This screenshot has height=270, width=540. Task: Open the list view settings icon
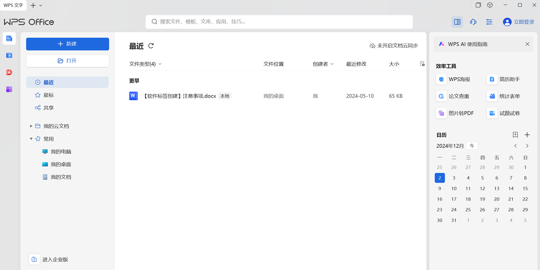(422, 64)
